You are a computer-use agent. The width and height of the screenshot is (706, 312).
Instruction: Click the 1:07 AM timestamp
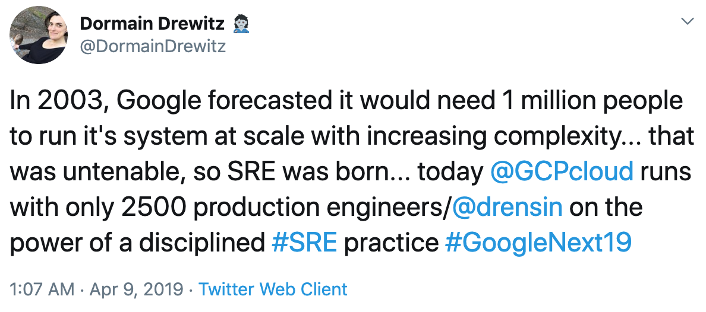[x=42, y=289]
